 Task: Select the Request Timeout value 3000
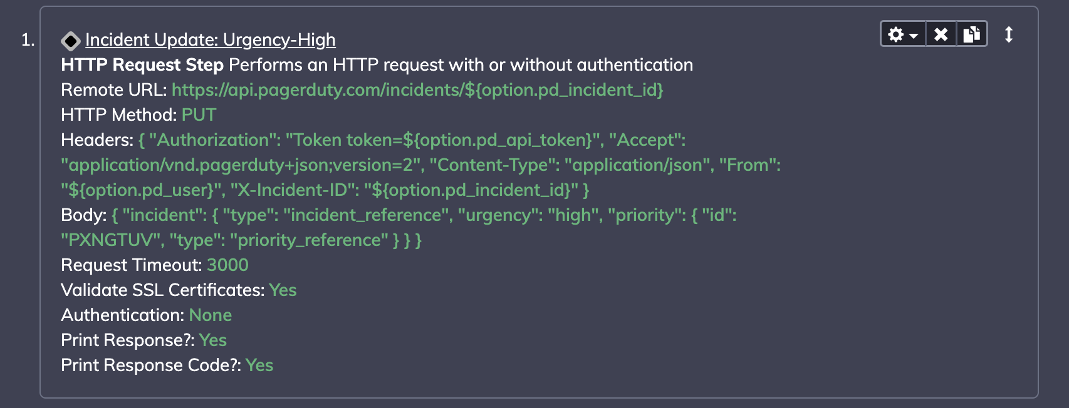(227, 265)
